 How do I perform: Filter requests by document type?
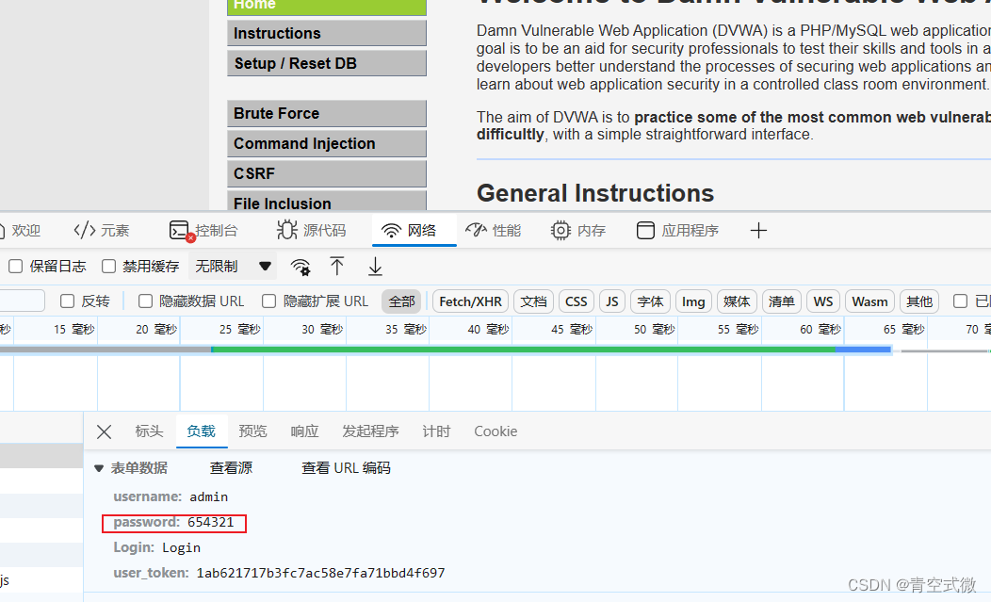[533, 301]
